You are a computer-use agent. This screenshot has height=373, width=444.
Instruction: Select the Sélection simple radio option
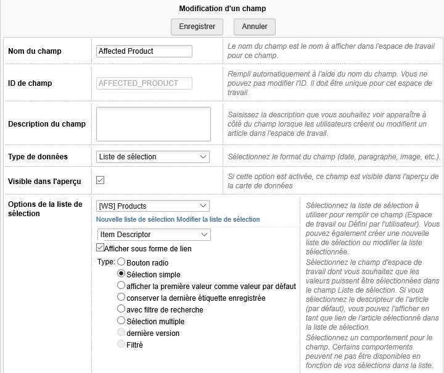coord(121,274)
